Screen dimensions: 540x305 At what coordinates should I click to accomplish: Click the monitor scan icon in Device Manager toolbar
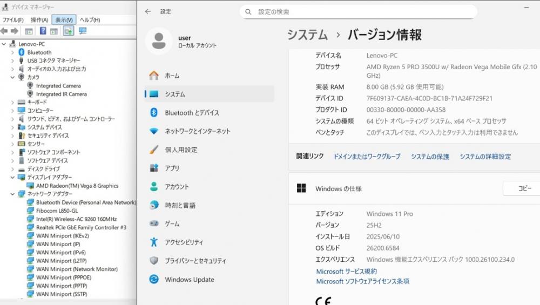[x=83, y=31]
